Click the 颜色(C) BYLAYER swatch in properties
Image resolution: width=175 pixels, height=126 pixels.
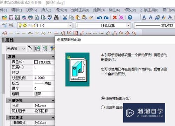pyautogui.click(x=36, y=62)
